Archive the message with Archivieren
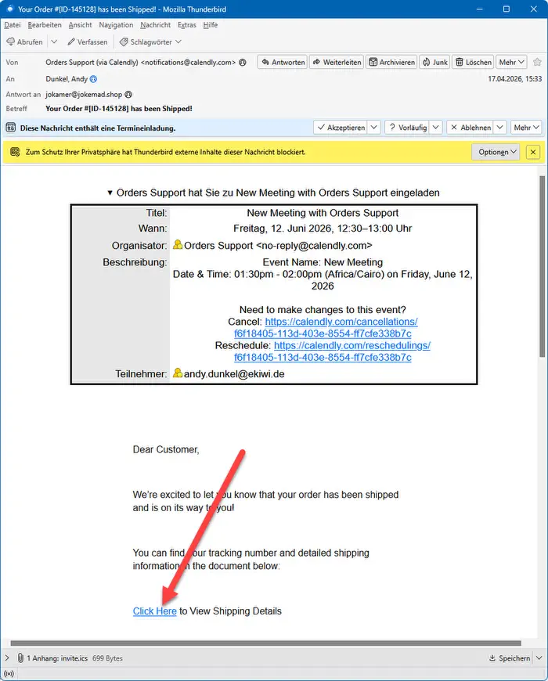This screenshot has width=548, height=681. tap(391, 62)
